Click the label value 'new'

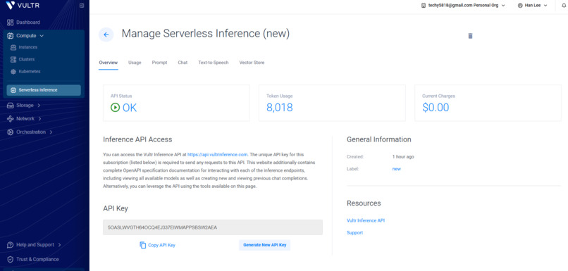[397, 169]
